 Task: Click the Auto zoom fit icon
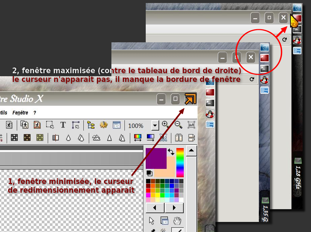coord(191,125)
